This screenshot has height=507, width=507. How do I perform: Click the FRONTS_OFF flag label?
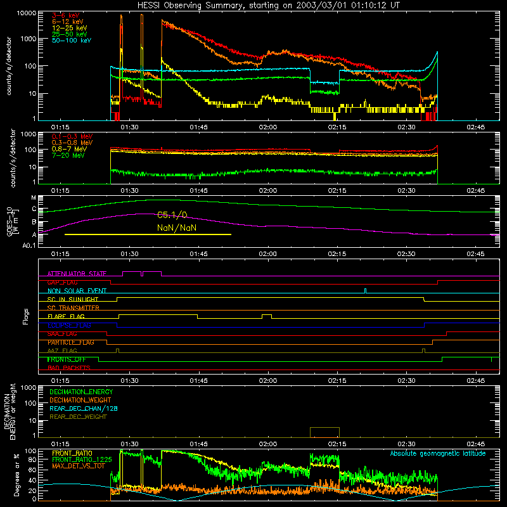pyautogui.click(x=67, y=359)
